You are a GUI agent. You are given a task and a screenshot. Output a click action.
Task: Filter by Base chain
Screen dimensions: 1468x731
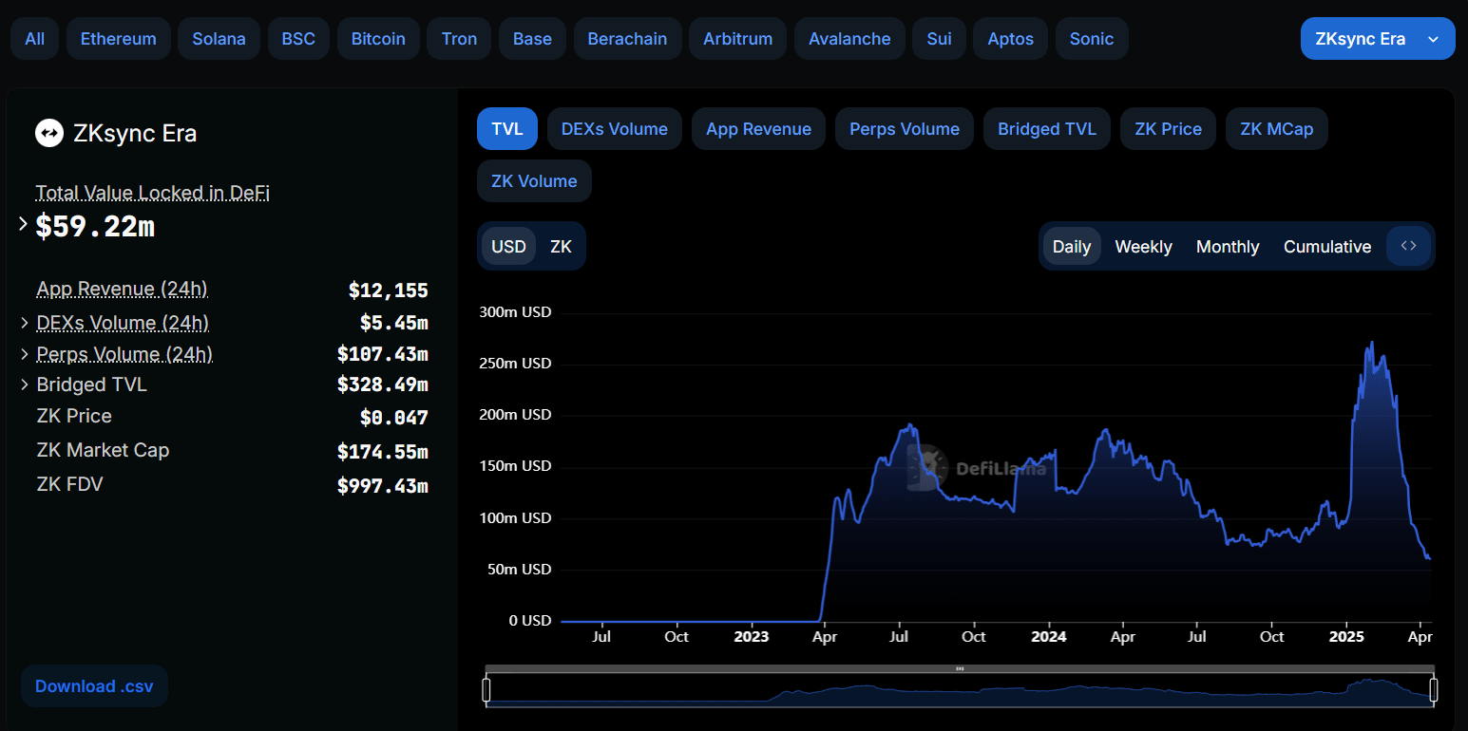click(532, 39)
